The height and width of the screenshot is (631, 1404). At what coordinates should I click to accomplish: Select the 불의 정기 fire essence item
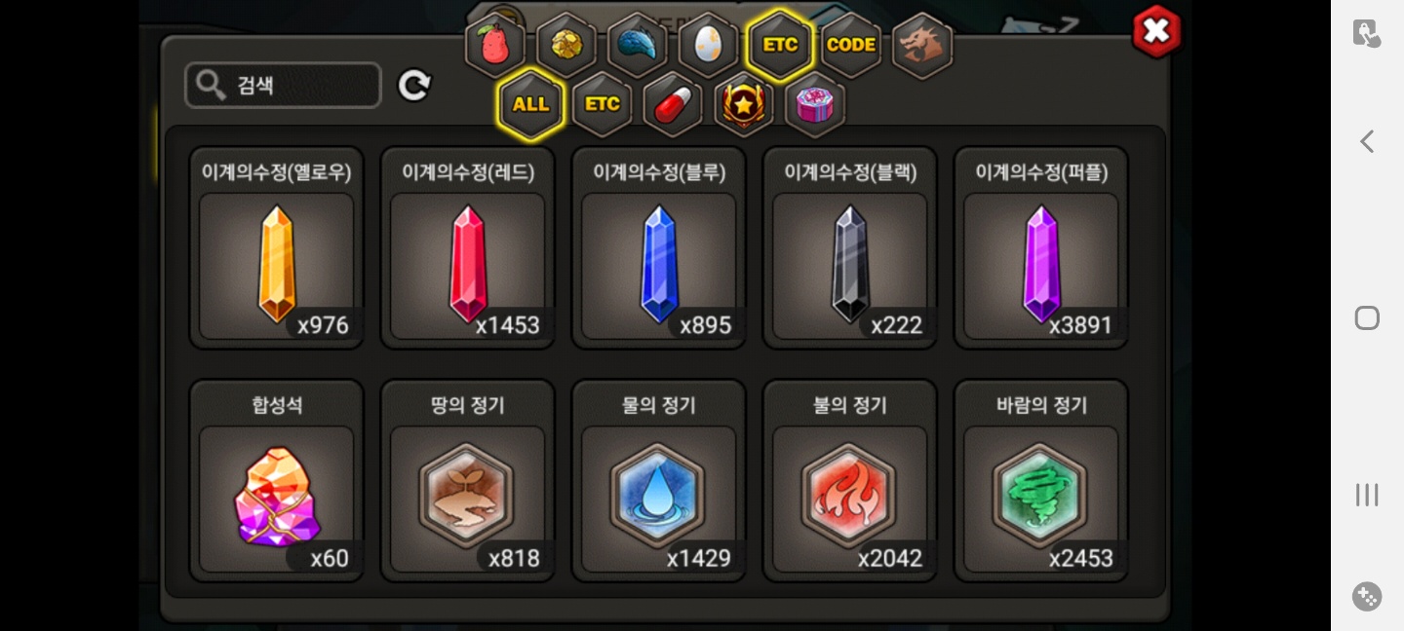(850, 481)
